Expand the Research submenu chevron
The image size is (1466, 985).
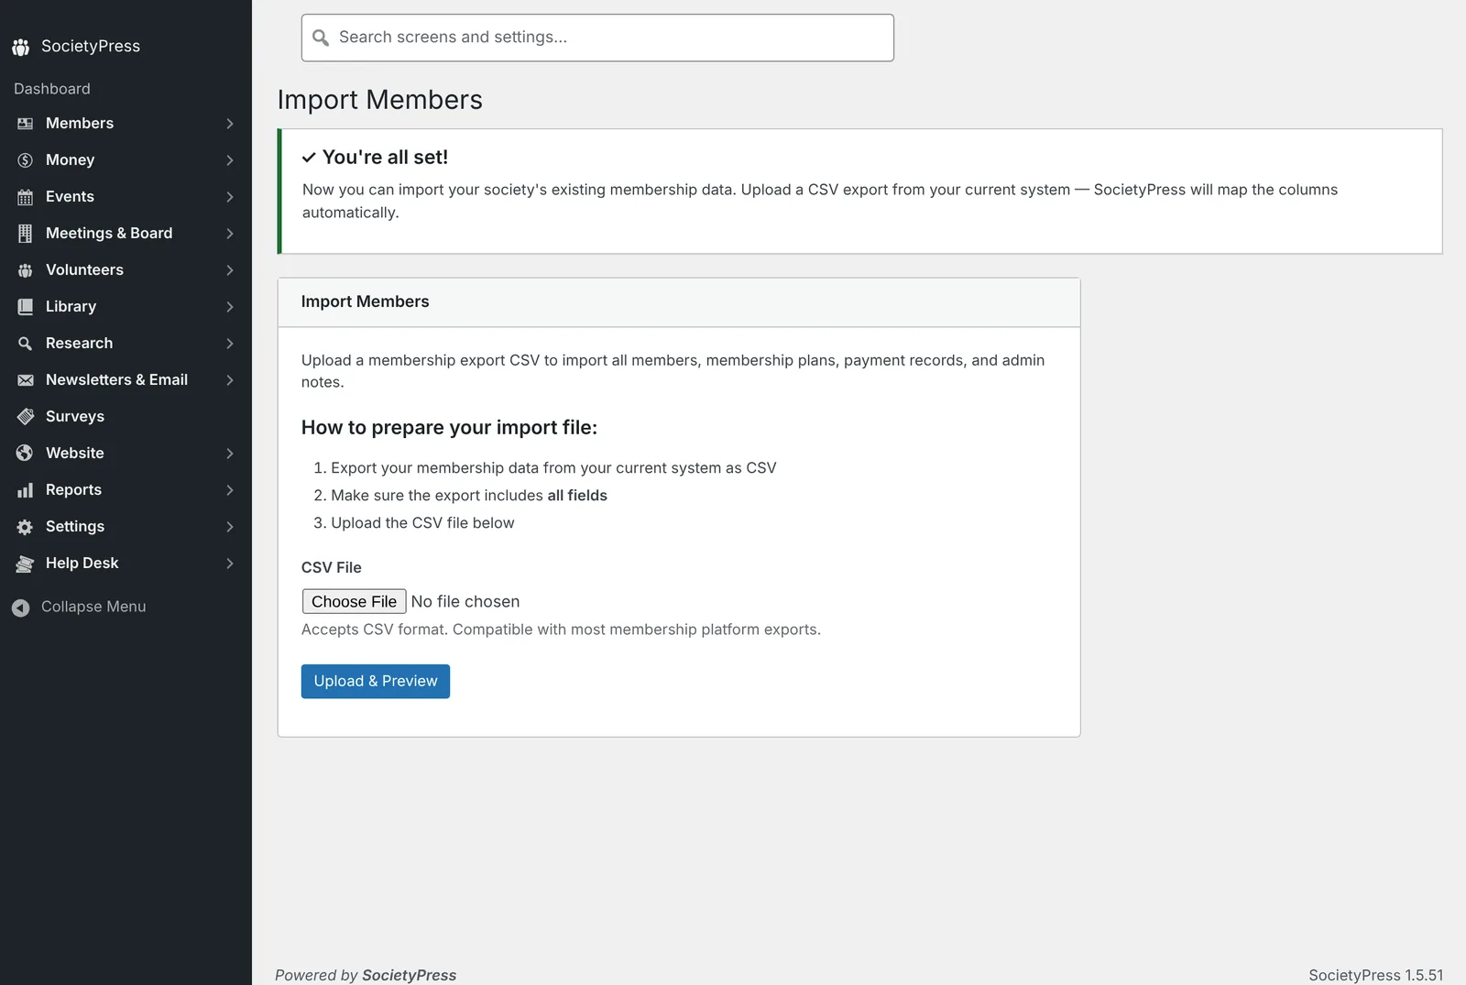click(230, 344)
